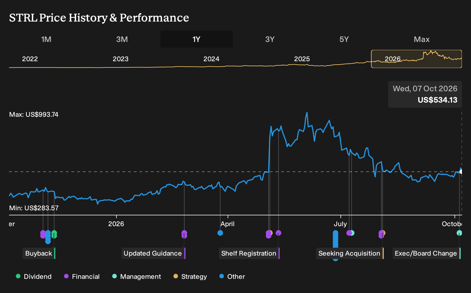The image size is (471, 293).
Task: Click the green Dividend dot above Buyback
Action: 54,233
